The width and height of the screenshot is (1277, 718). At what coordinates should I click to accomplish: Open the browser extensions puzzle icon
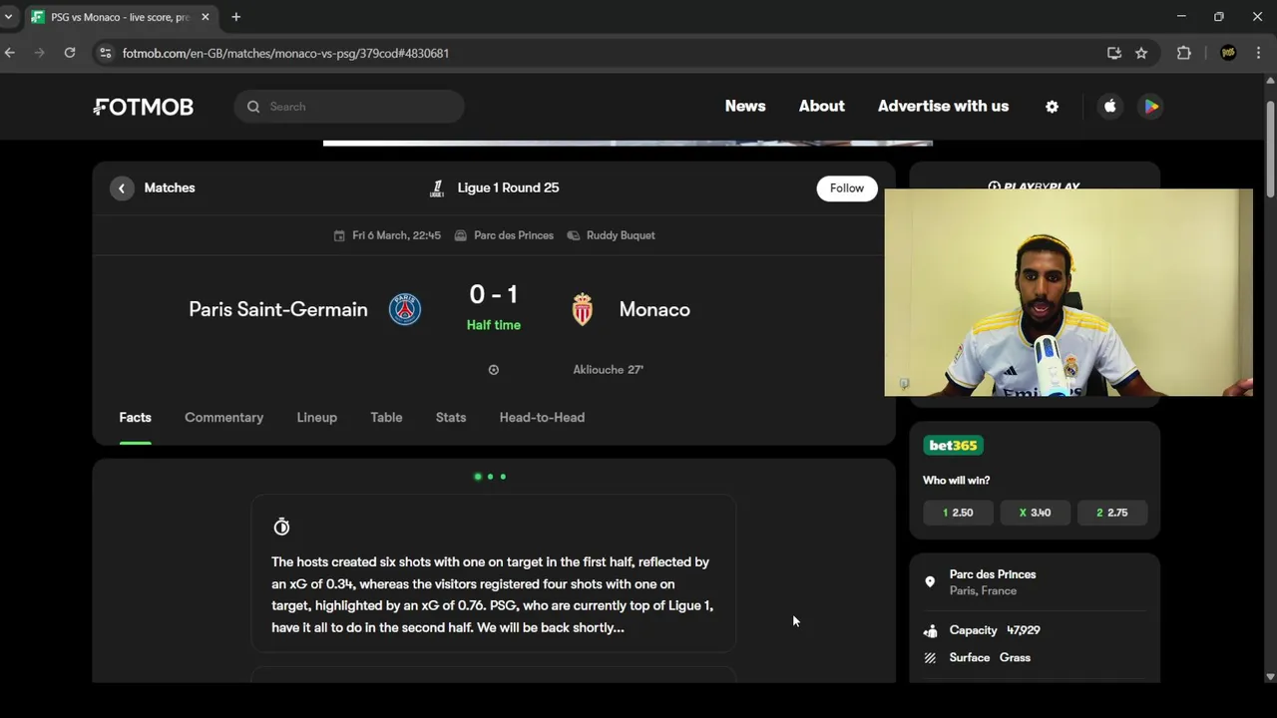tap(1184, 53)
